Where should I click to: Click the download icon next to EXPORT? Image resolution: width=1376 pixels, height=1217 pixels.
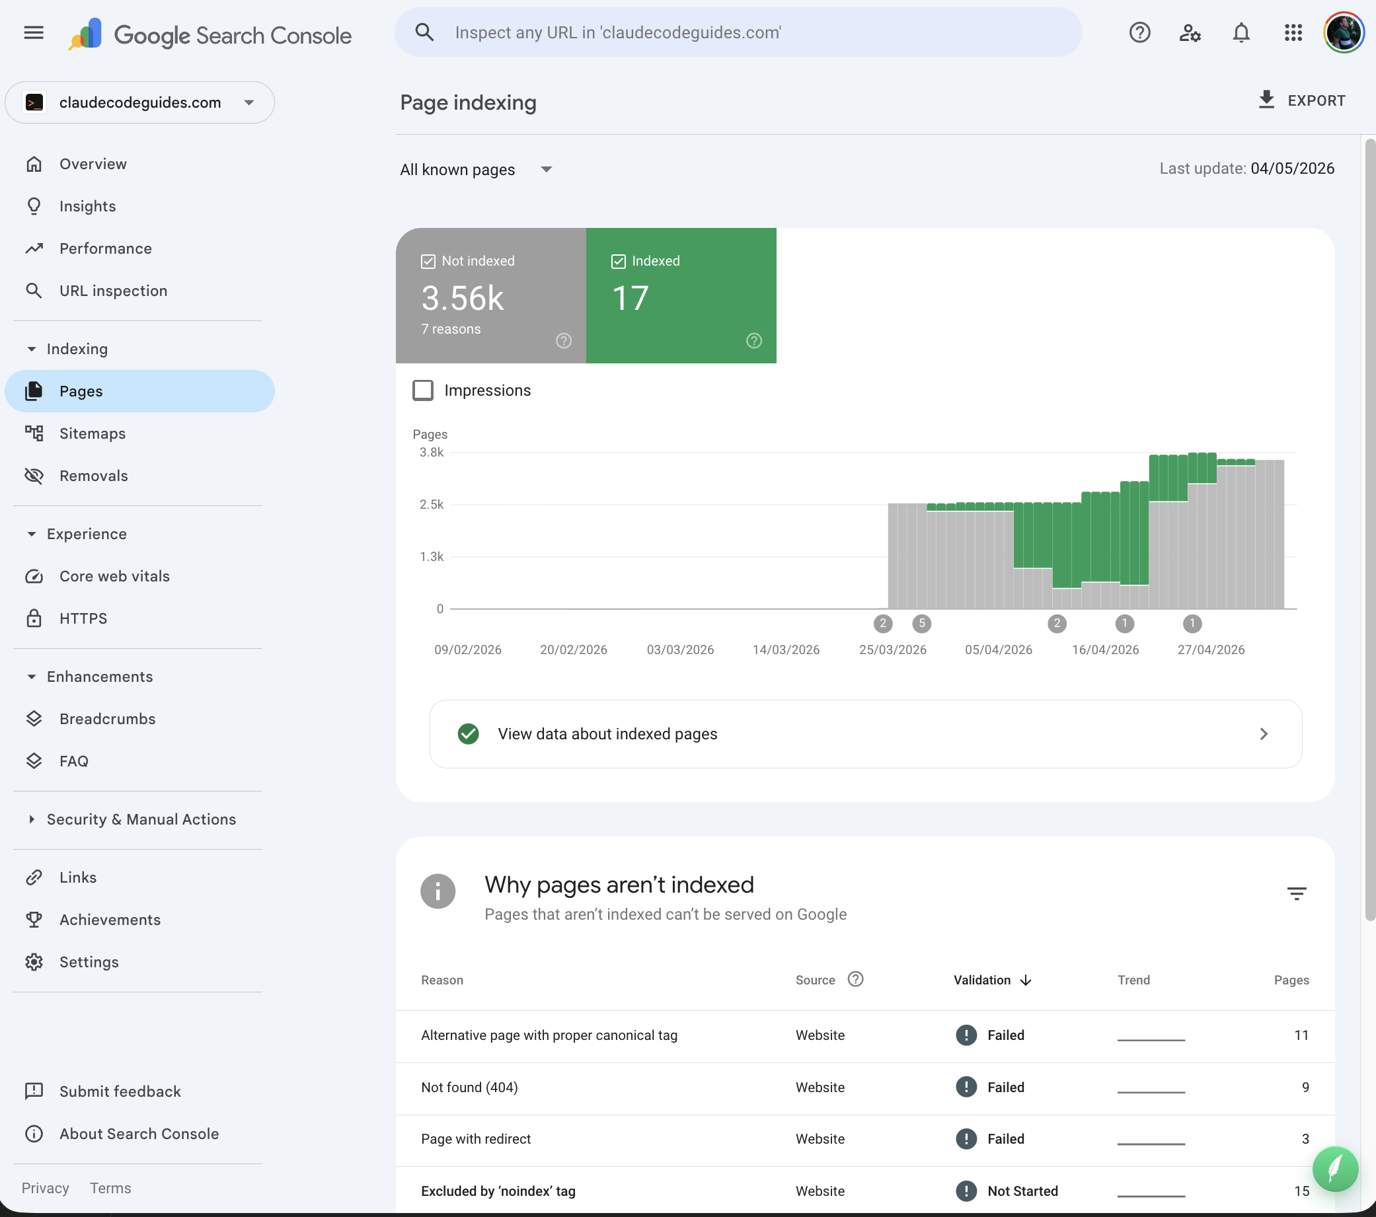[1266, 100]
